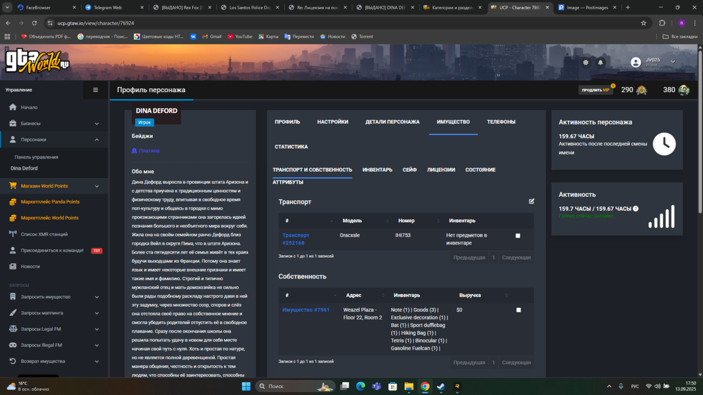
Task: Click the World Points coin icon near 290
Action: pos(641,90)
